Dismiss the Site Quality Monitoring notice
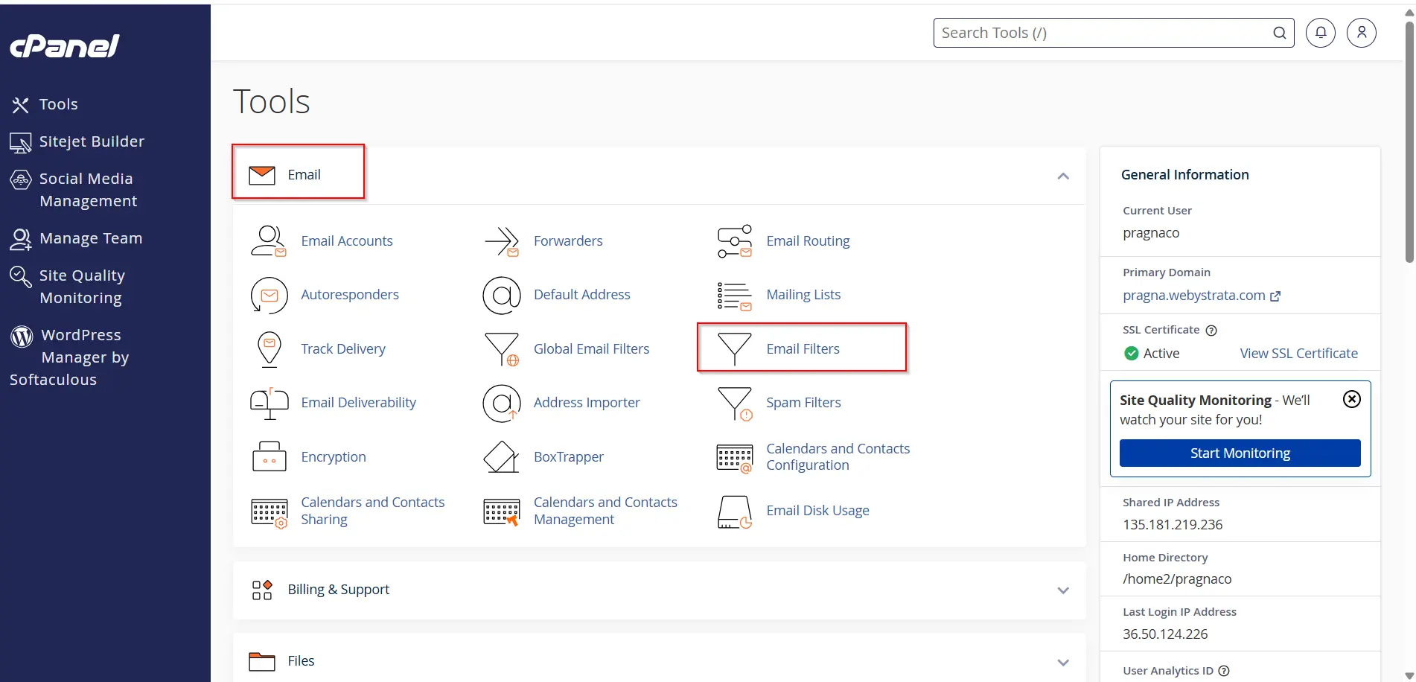 pos(1352,399)
